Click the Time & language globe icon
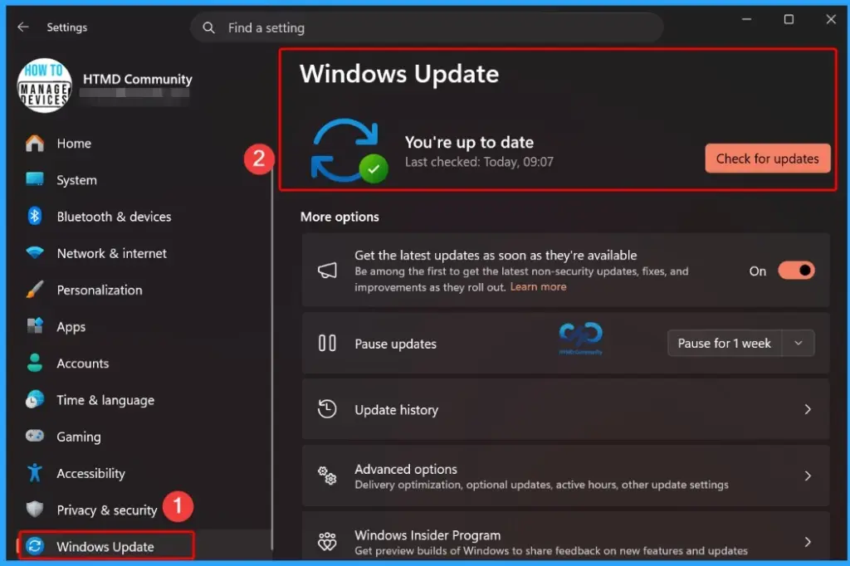Viewport: 850px width, 566px height. click(35, 399)
